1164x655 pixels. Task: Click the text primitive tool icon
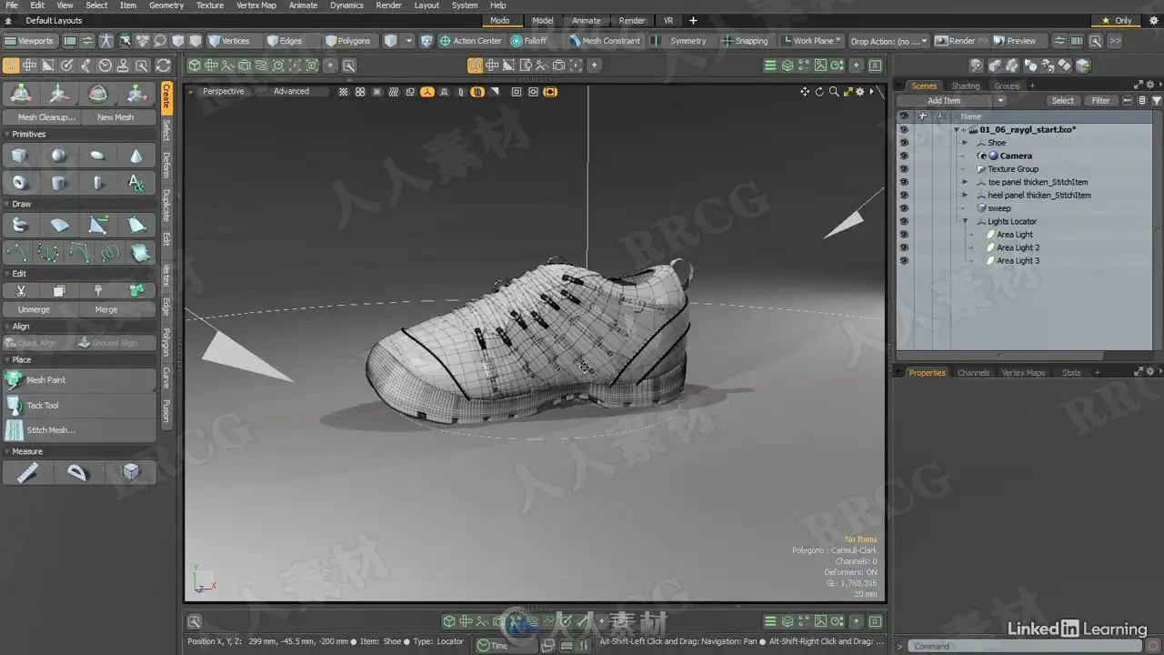coord(136,183)
